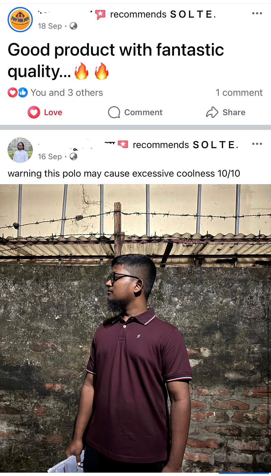This screenshot has width=271, height=476.
Task: Open SOLTE page from the first recommendation
Action: pos(192,14)
